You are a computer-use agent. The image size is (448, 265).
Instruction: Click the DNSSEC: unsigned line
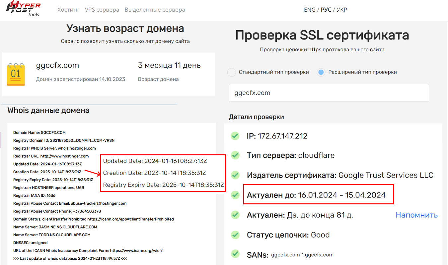(31, 243)
